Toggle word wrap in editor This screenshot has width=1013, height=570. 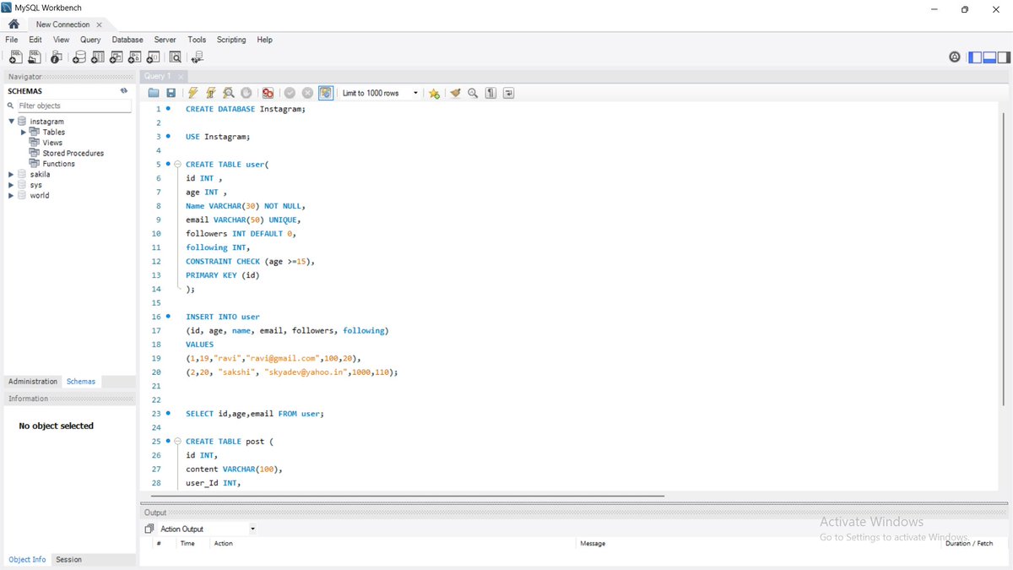click(508, 93)
